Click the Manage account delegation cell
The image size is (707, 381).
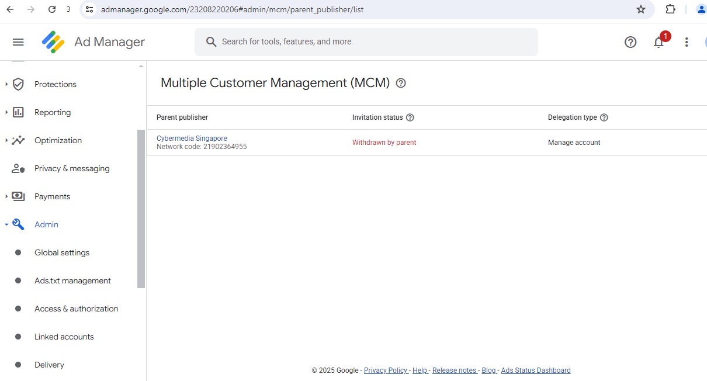(574, 143)
